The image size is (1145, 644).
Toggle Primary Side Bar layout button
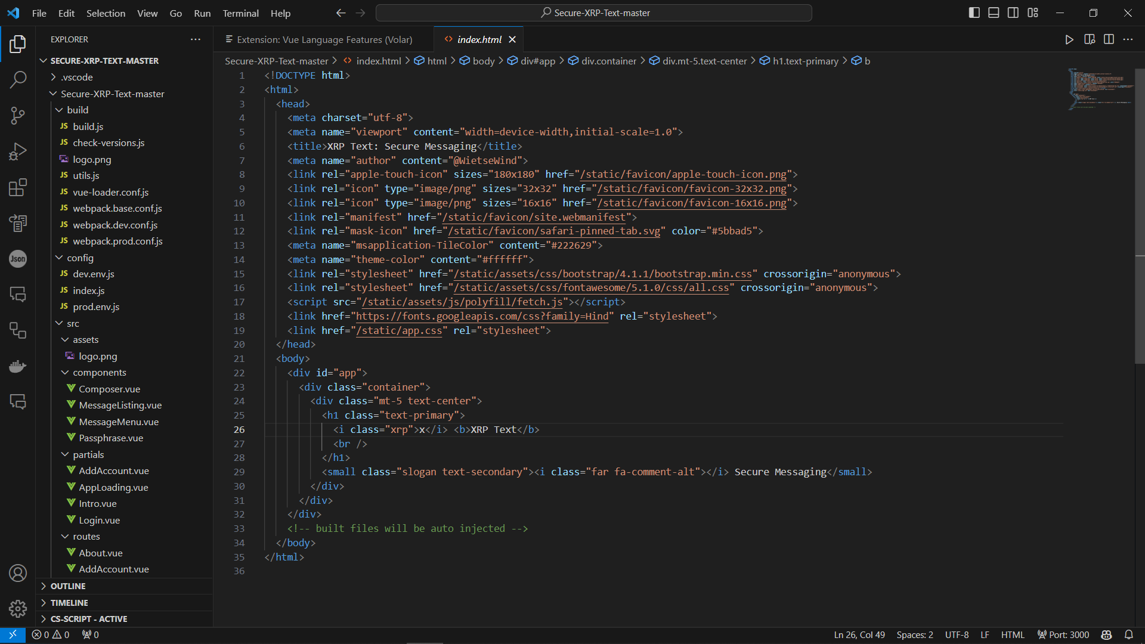click(974, 13)
